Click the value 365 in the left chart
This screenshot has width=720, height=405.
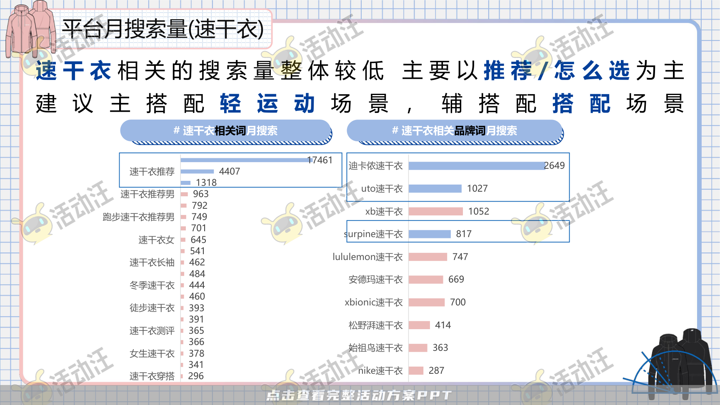197,331
